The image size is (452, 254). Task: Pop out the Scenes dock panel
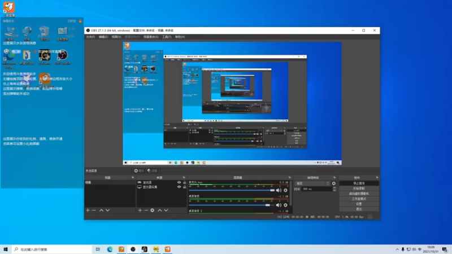(133, 178)
